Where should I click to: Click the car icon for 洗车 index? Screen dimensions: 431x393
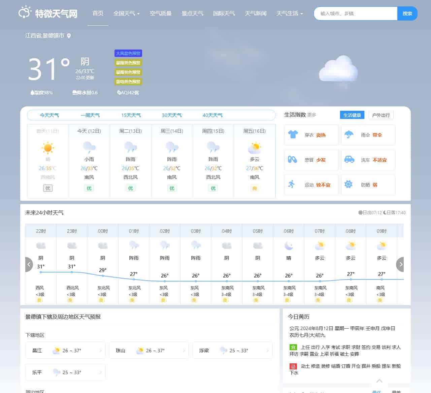pos(349,160)
